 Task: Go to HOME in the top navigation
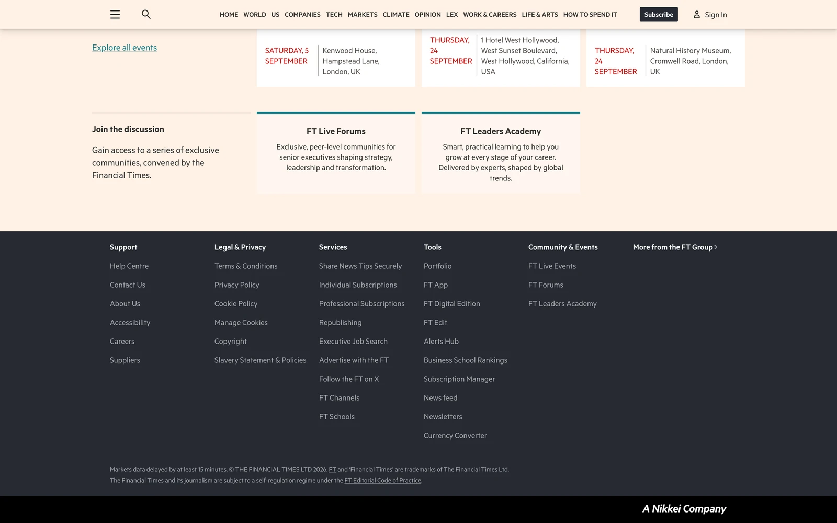(x=229, y=15)
